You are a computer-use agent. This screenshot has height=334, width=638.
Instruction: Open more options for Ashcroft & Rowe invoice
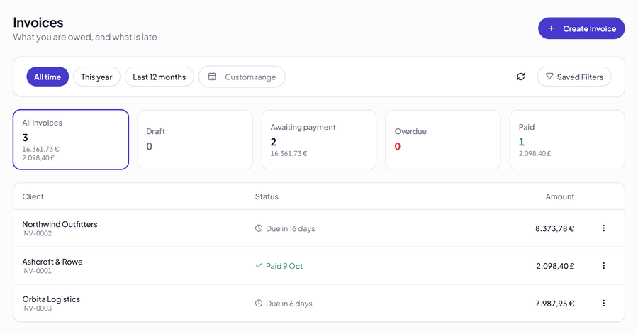[x=604, y=266]
